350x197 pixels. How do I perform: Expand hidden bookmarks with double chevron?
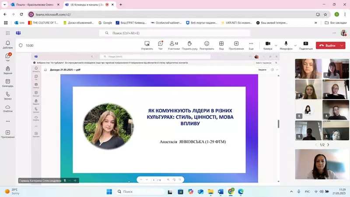click(315, 23)
